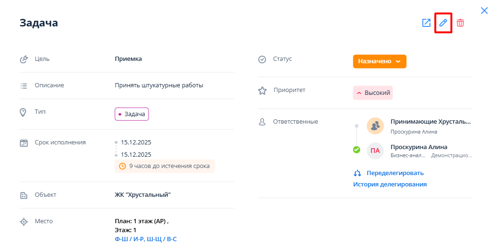
Task: Click the Высокий priority badge
Action: 373,93
